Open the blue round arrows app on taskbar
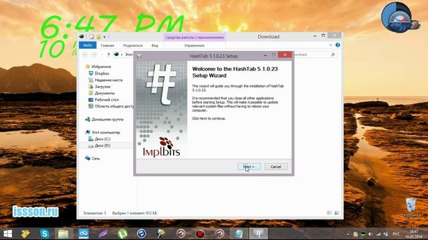This screenshot has height=240, width=428. pyautogui.click(x=141, y=233)
